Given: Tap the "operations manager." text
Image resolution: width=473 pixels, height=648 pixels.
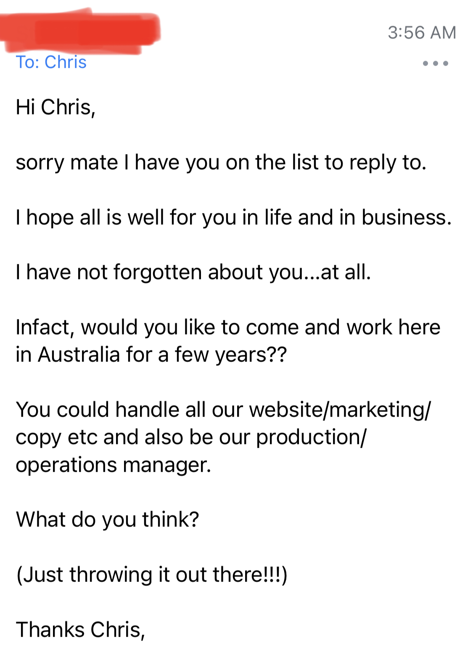Looking at the screenshot, I should pyautogui.click(x=114, y=465).
